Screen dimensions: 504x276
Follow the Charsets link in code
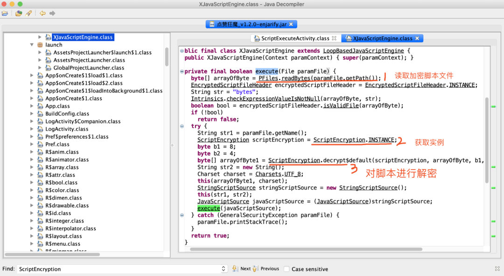point(268,174)
